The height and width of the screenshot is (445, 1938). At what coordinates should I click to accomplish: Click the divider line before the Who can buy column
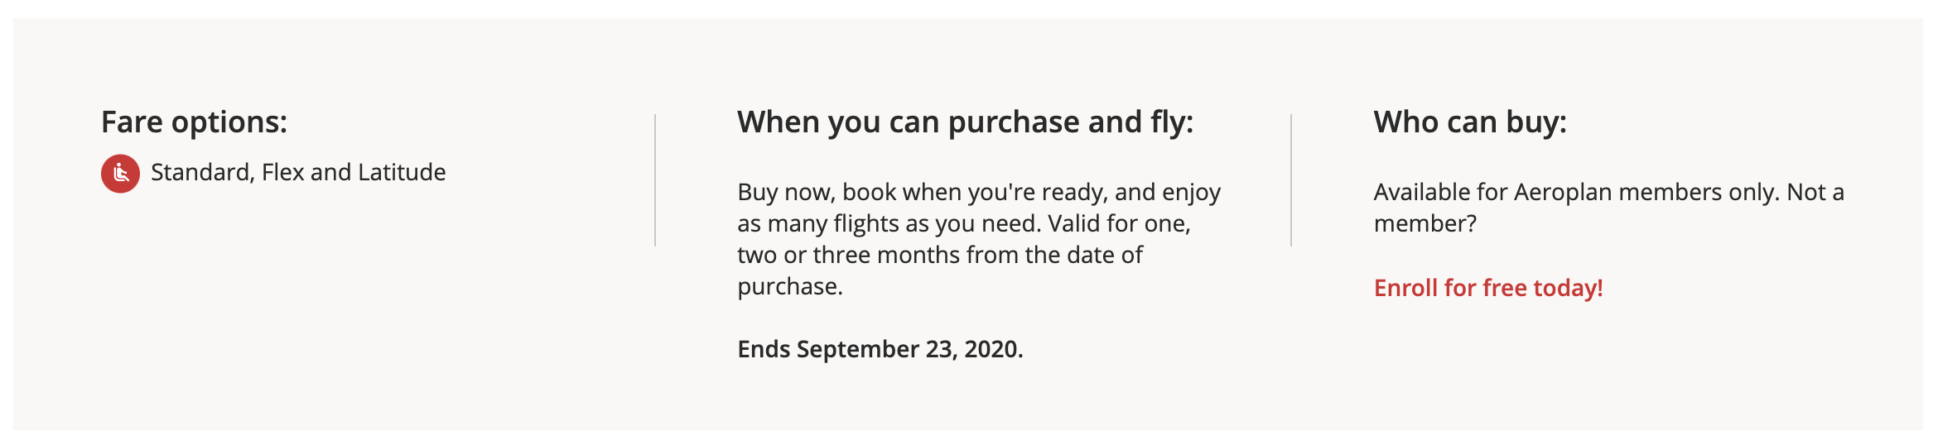tap(1291, 180)
